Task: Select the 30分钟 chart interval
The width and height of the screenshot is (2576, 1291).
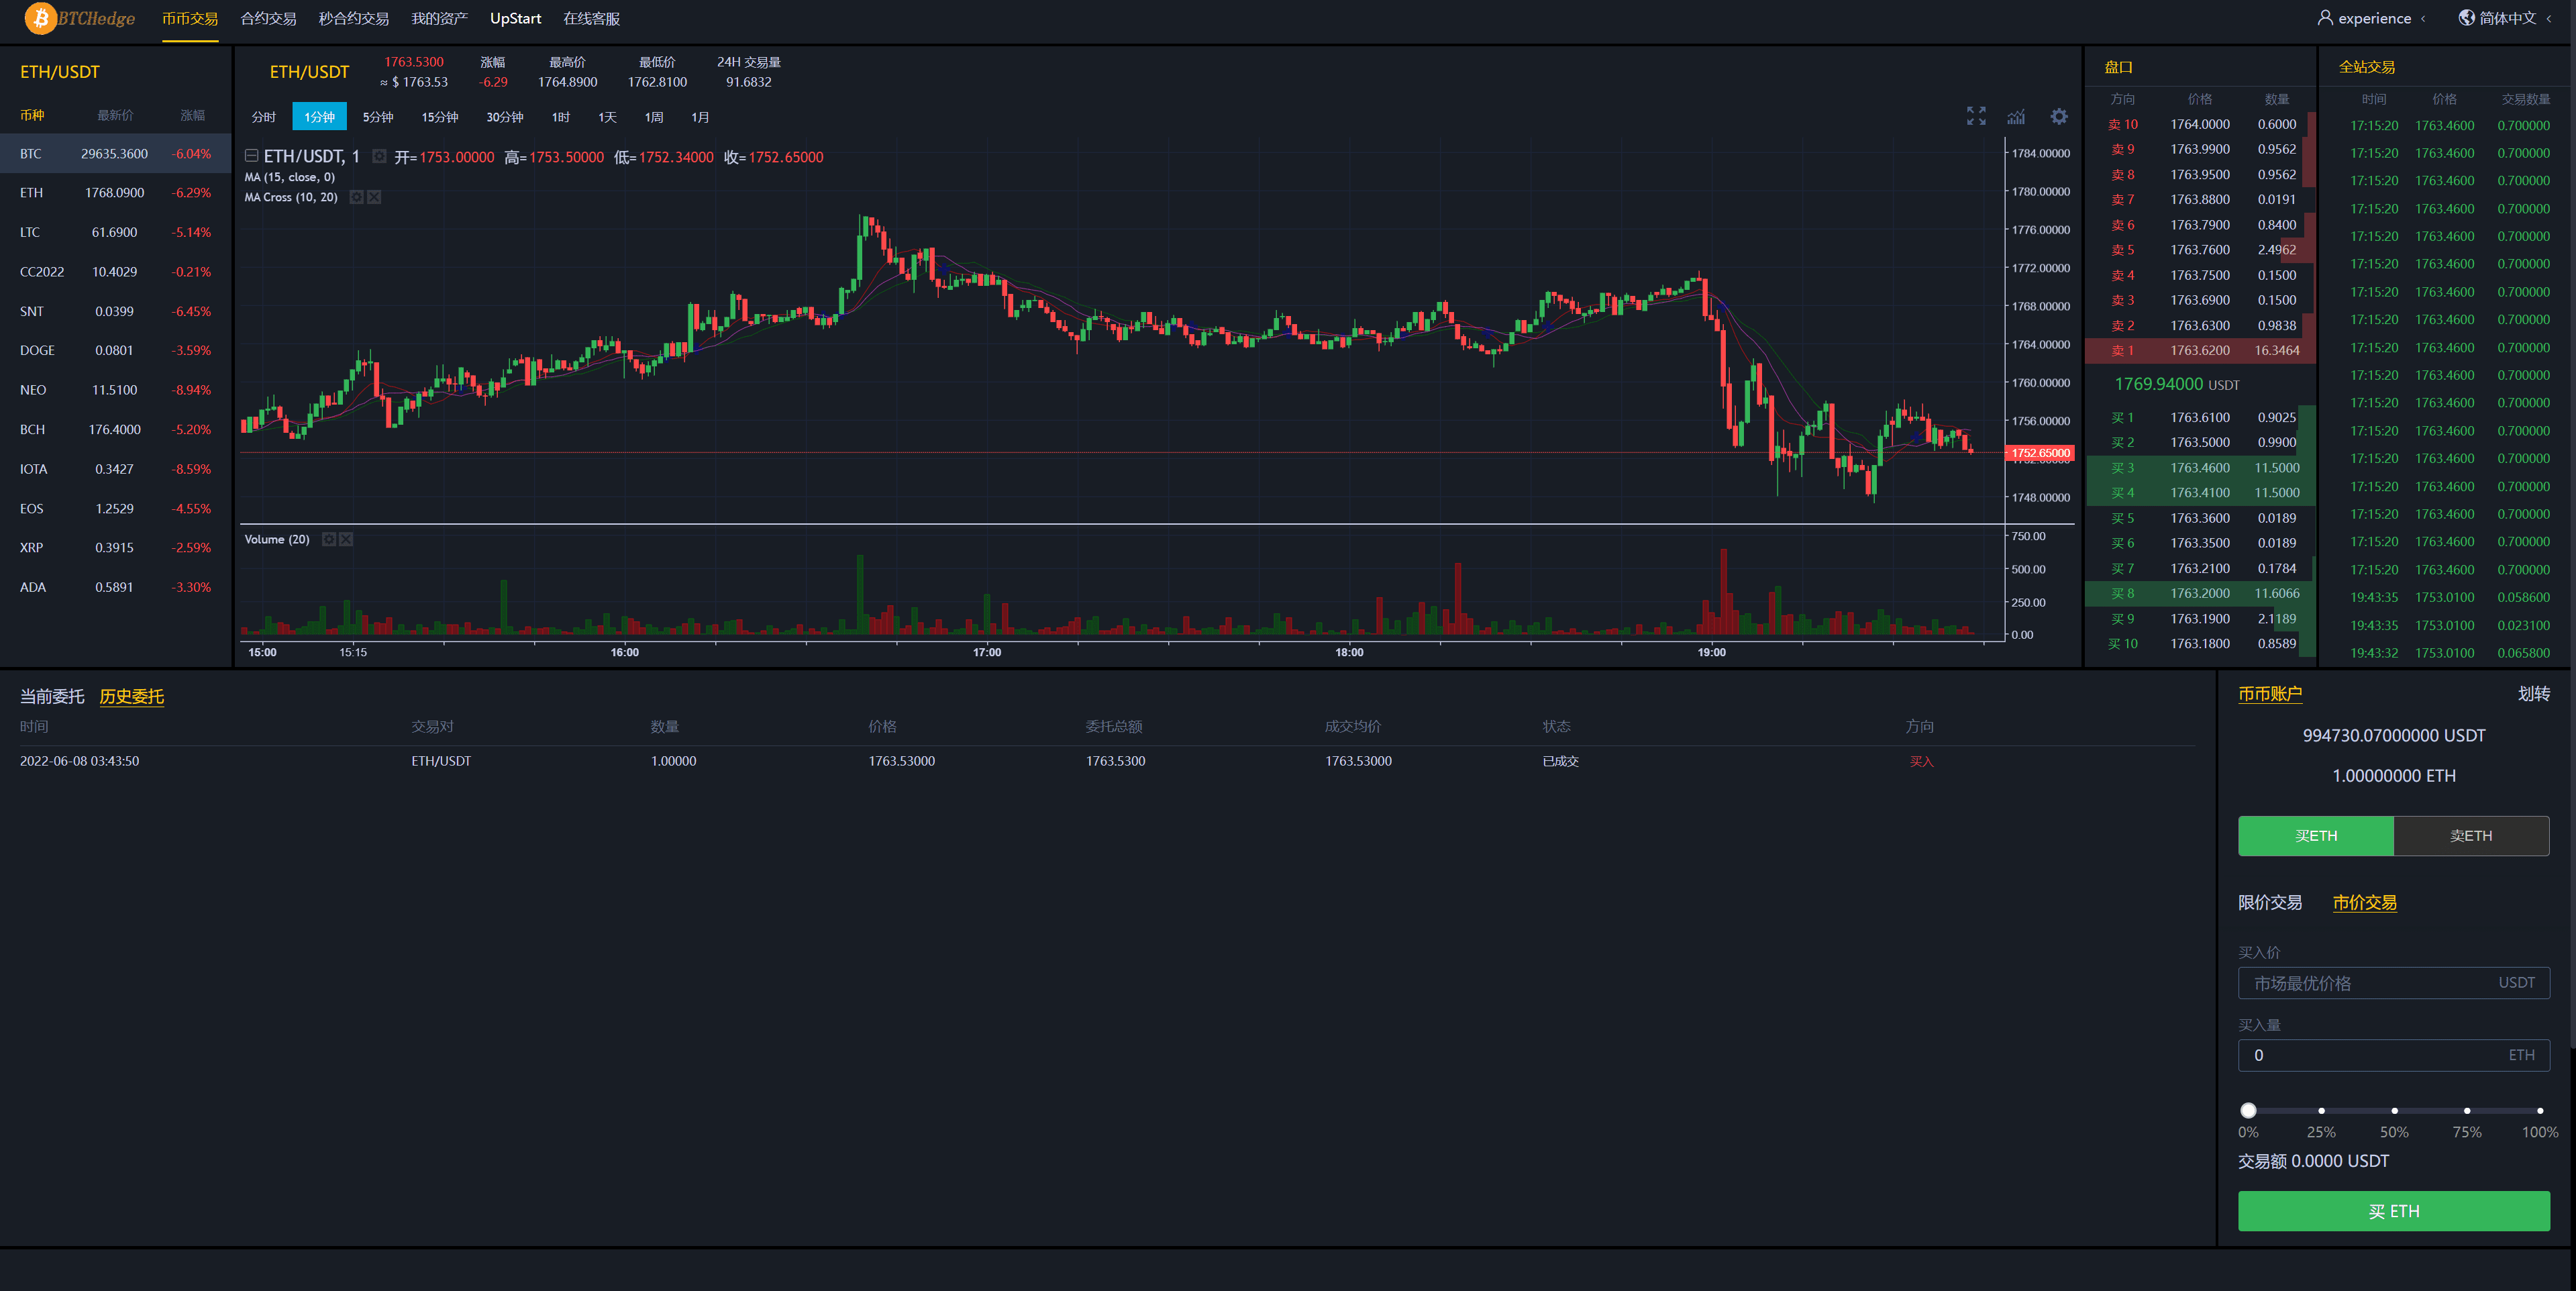Action: pos(505,117)
